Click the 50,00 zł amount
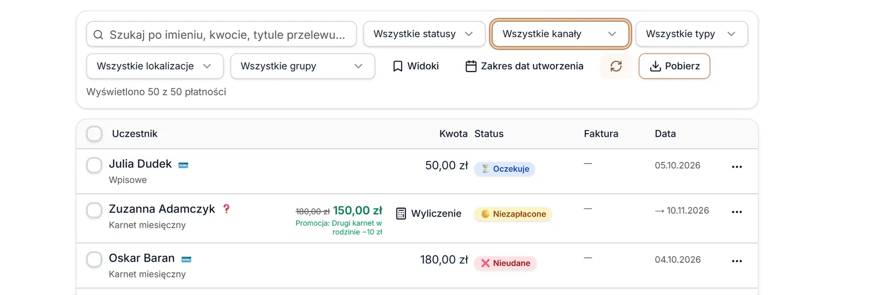Viewport: 894px width, 295px height. [x=446, y=165]
